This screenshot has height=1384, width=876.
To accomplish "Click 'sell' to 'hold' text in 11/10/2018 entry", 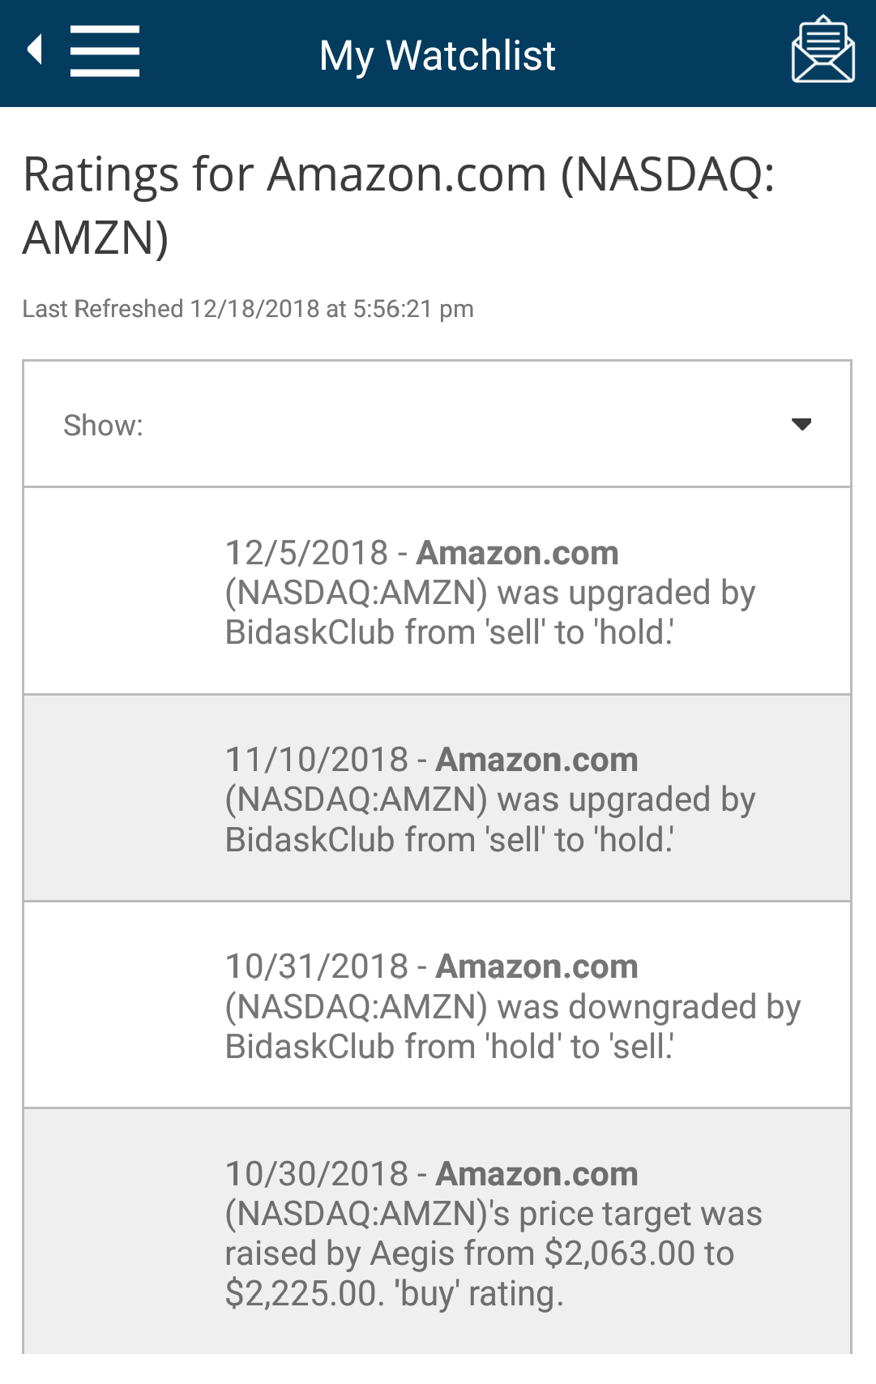I will tap(579, 840).
